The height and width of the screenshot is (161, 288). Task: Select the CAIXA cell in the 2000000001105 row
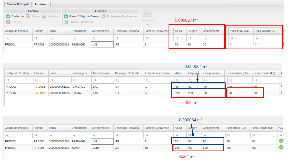[81, 93]
